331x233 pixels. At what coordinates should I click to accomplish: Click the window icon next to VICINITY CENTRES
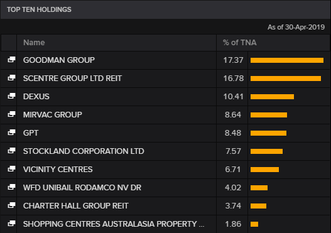[11, 169]
